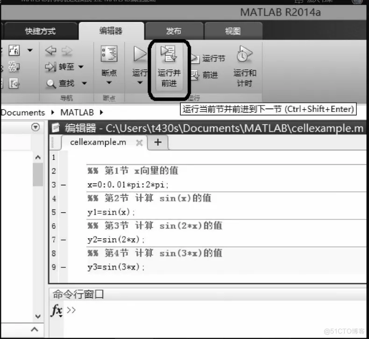This screenshot has width=369, height=339.
Task: Click the editor window title bar icon
Action: click(x=56, y=128)
